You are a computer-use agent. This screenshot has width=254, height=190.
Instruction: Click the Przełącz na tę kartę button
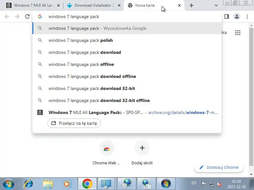[x=74, y=123]
